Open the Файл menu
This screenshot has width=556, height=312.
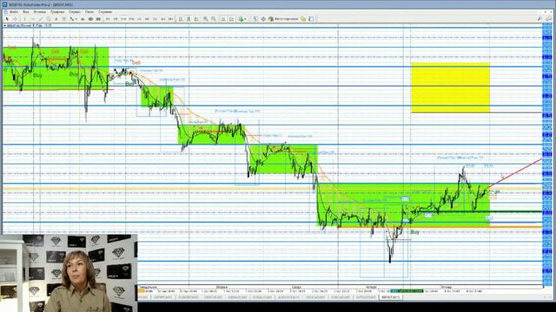coord(14,11)
